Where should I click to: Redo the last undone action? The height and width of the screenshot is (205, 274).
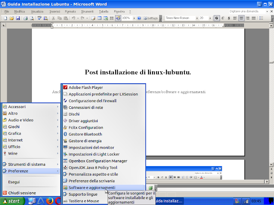click(83, 18)
